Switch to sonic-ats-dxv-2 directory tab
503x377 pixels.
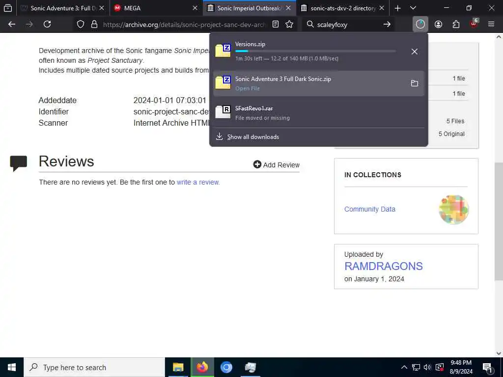[342, 8]
